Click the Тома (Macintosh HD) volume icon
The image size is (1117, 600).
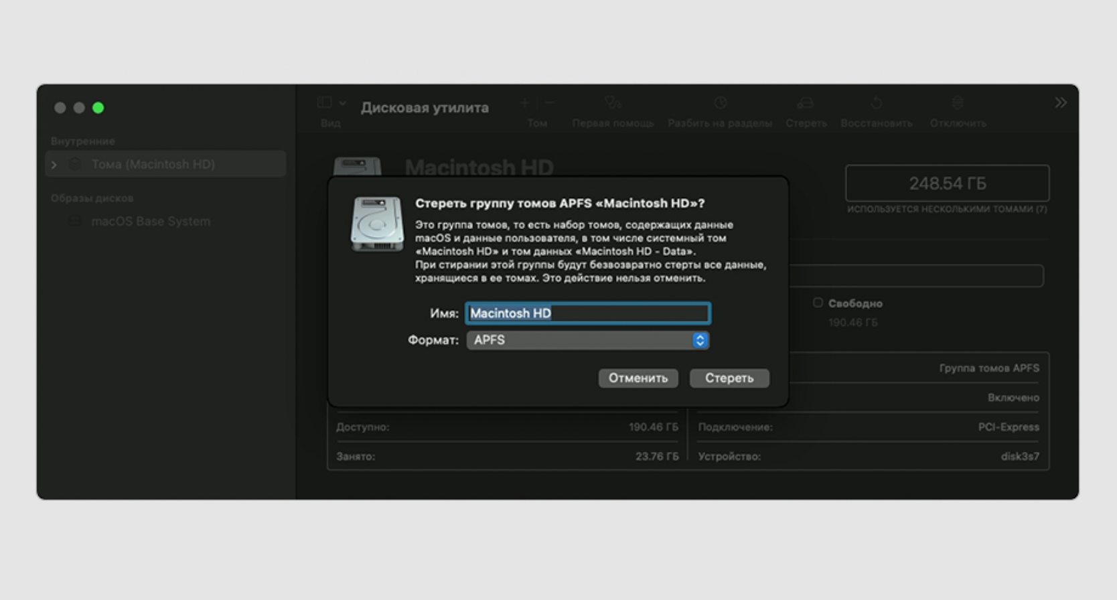[75, 164]
